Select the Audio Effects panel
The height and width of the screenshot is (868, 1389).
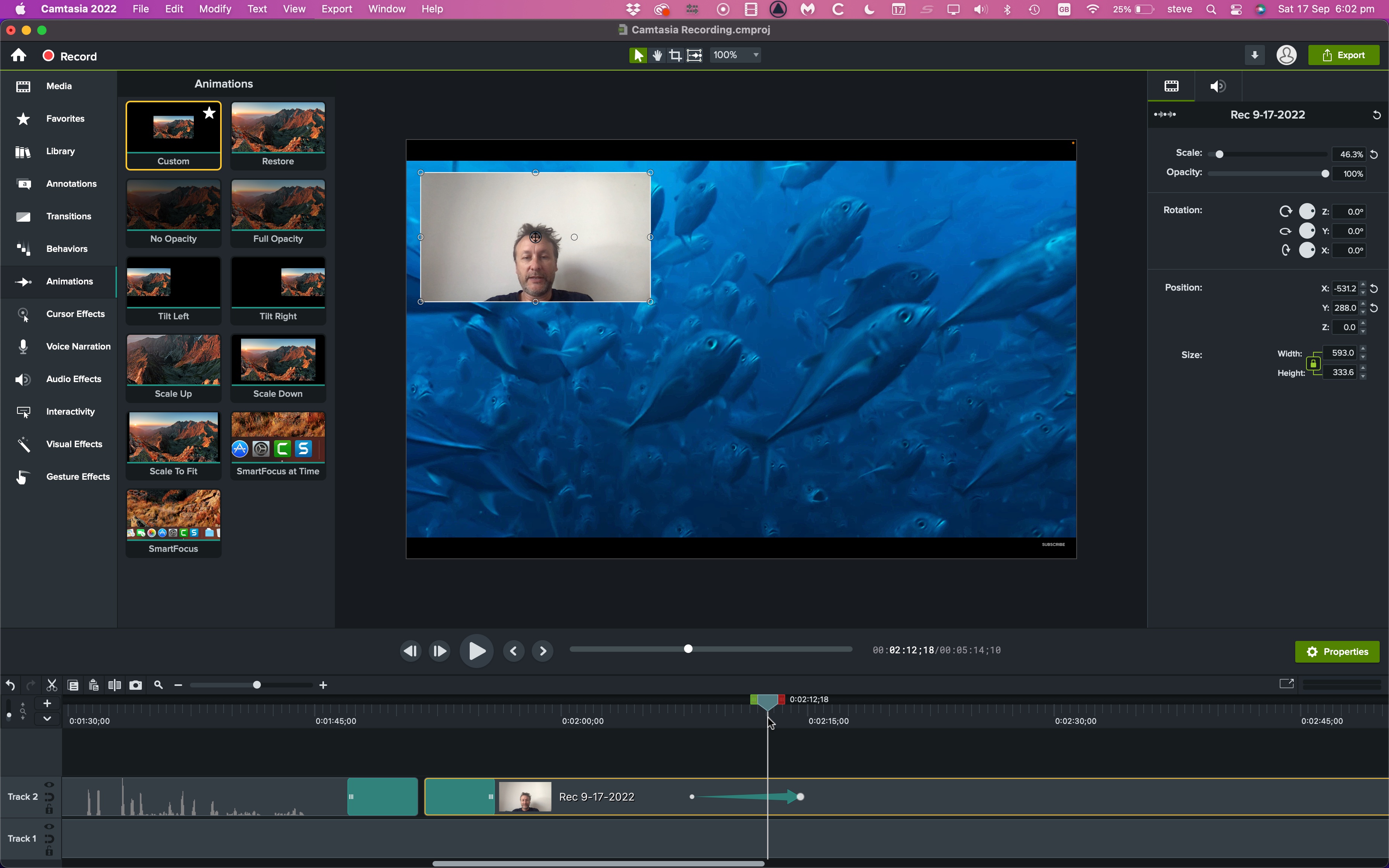60,378
